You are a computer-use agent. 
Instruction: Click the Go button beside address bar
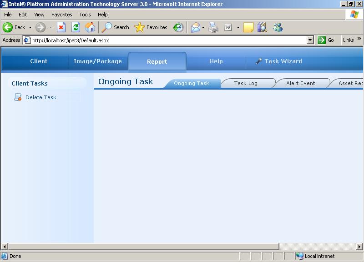tap(326, 40)
